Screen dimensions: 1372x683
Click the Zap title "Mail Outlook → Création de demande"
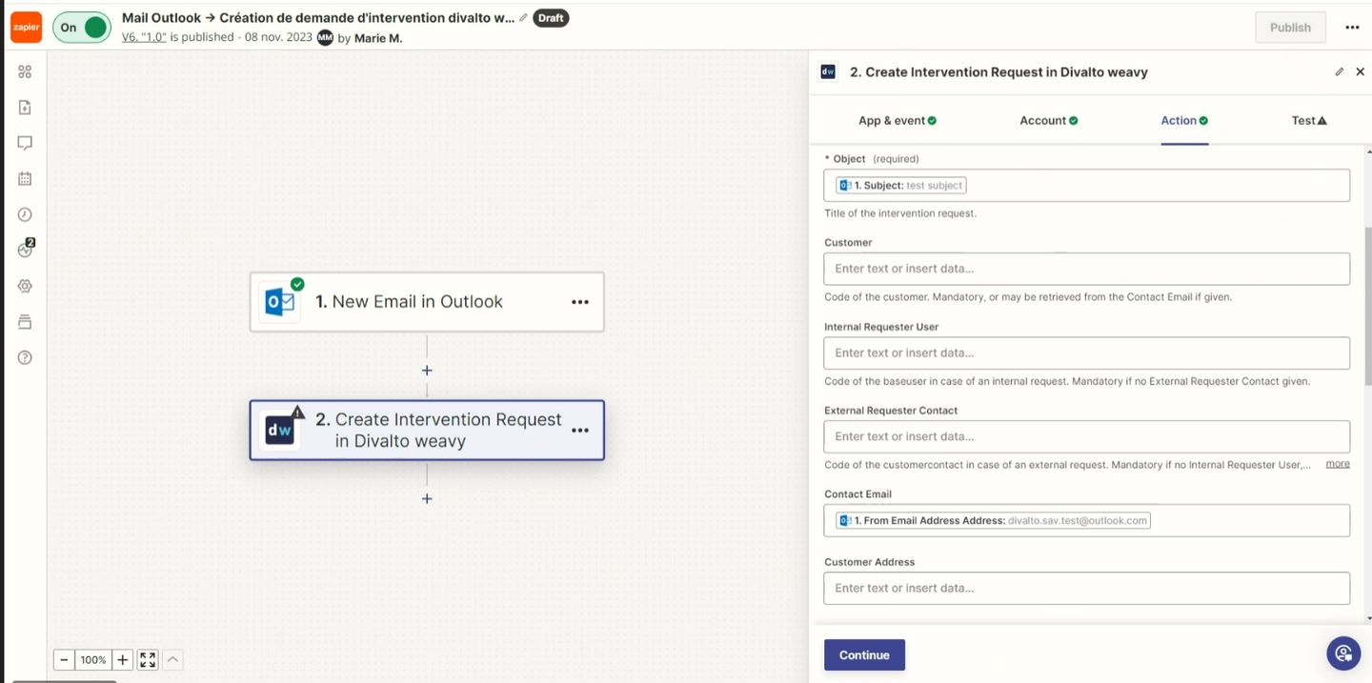pyautogui.click(x=318, y=18)
